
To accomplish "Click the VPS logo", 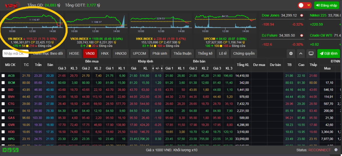I will [x=13, y=5].
